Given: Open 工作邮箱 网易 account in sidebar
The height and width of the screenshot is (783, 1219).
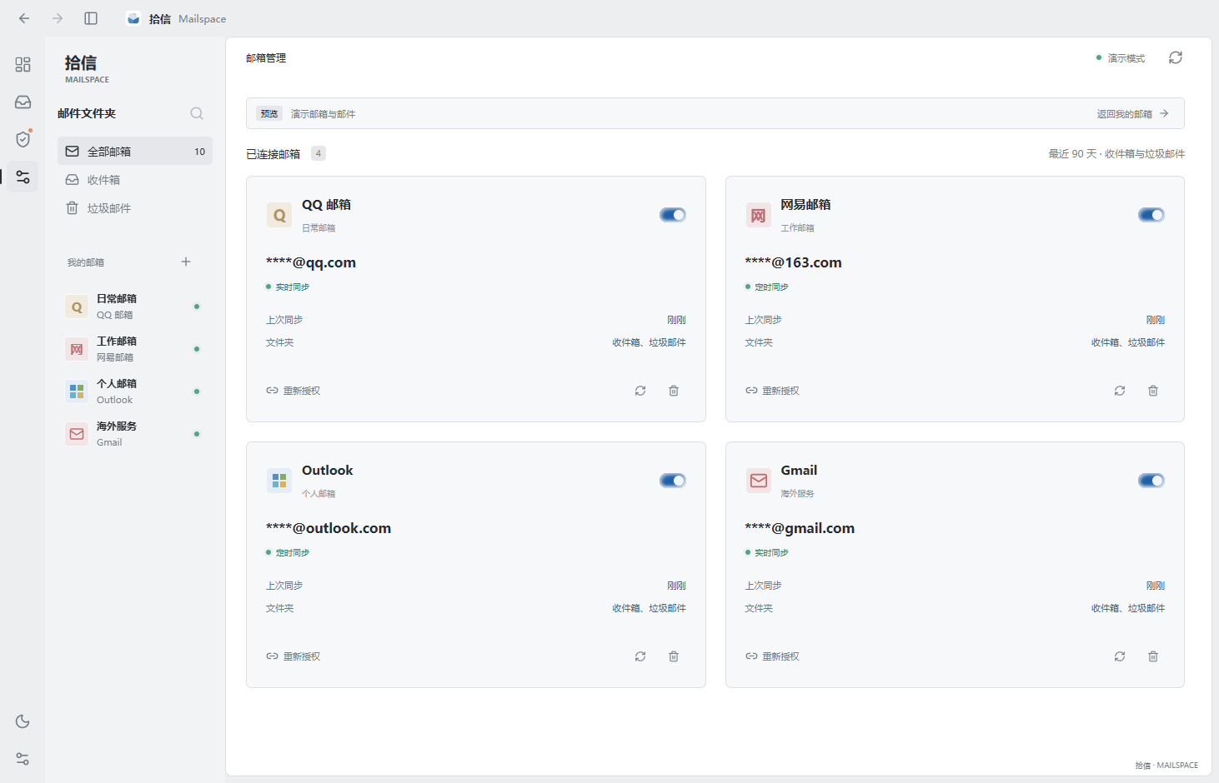Looking at the screenshot, I should (135, 349).
